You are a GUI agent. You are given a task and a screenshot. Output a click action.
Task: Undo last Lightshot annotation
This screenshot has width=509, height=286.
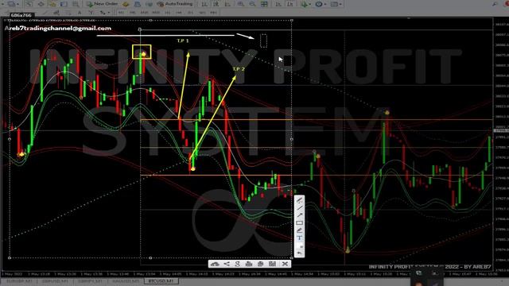click(299, 253)
